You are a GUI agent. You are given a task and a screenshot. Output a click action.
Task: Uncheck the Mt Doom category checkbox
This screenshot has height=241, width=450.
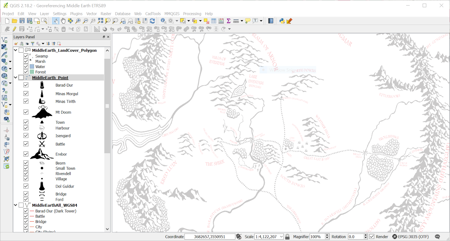pos(26,112)
